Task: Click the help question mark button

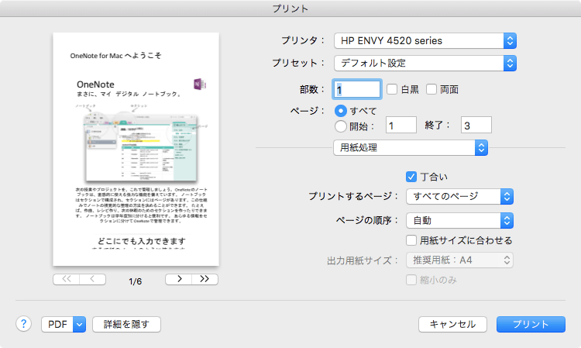Action: pyautogui.click(x=23, y=324)
